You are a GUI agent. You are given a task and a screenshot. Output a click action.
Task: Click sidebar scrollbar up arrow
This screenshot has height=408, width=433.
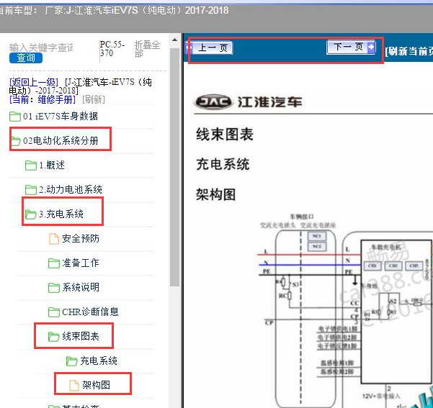(x=174, y=40)
